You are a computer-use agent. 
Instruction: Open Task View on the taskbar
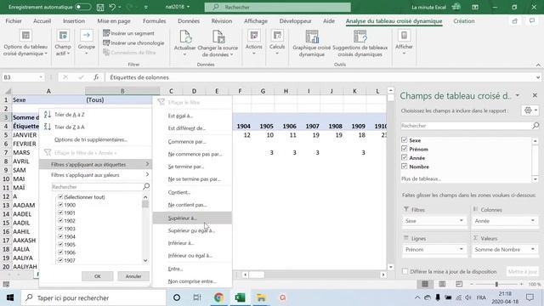[197, 297]
